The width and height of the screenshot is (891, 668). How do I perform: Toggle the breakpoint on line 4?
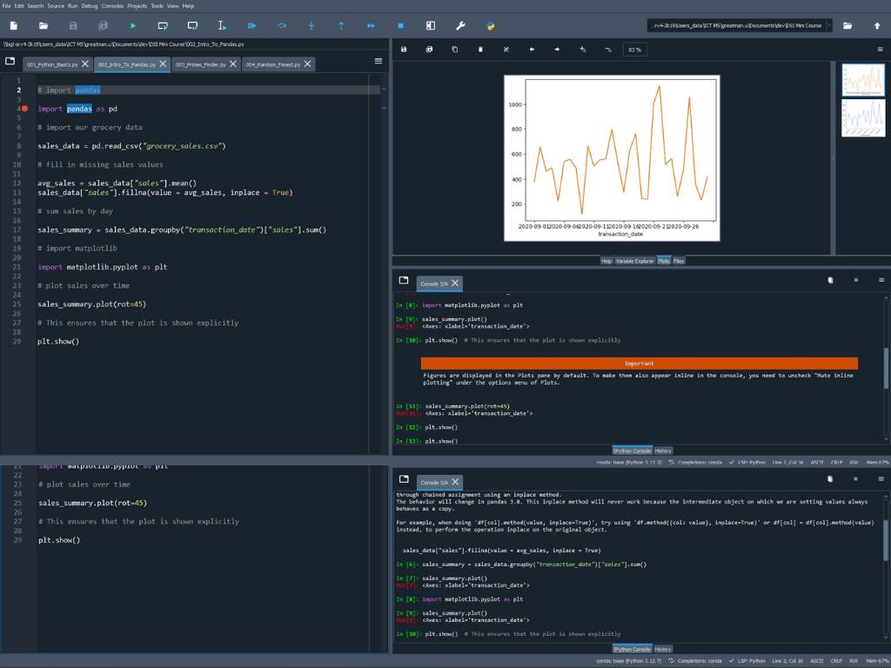pyautogui.click(x=25, y=109)
